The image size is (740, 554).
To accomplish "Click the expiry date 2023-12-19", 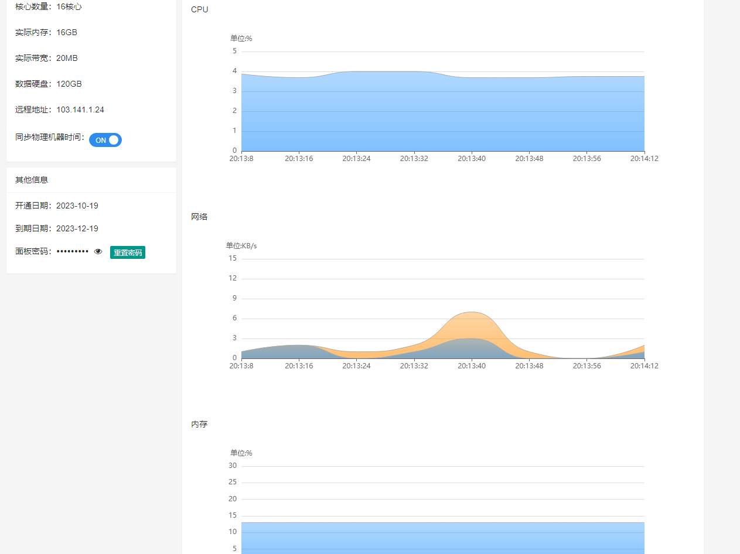I will [x=77, y=228].
